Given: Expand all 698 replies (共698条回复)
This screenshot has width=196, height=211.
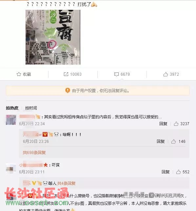Looking at the screenshot, I should pyautogui.click(x=34, y=152).
